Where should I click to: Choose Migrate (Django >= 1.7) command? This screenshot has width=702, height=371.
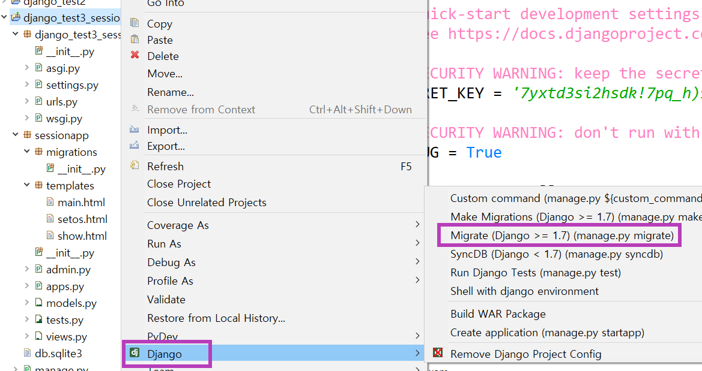pyautogui.click(x=562, y=236)
